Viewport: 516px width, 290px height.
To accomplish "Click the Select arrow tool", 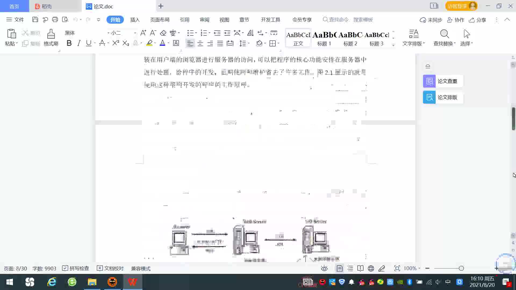I will (467, 34).
